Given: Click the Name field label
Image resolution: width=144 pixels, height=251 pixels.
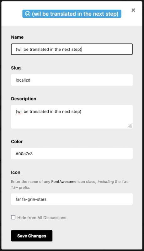Looking at the screenshot, I should (x=17, y=37).
